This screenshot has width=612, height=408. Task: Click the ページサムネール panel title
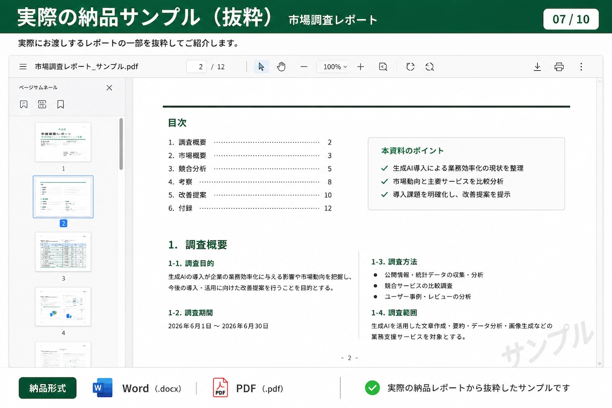38,88
